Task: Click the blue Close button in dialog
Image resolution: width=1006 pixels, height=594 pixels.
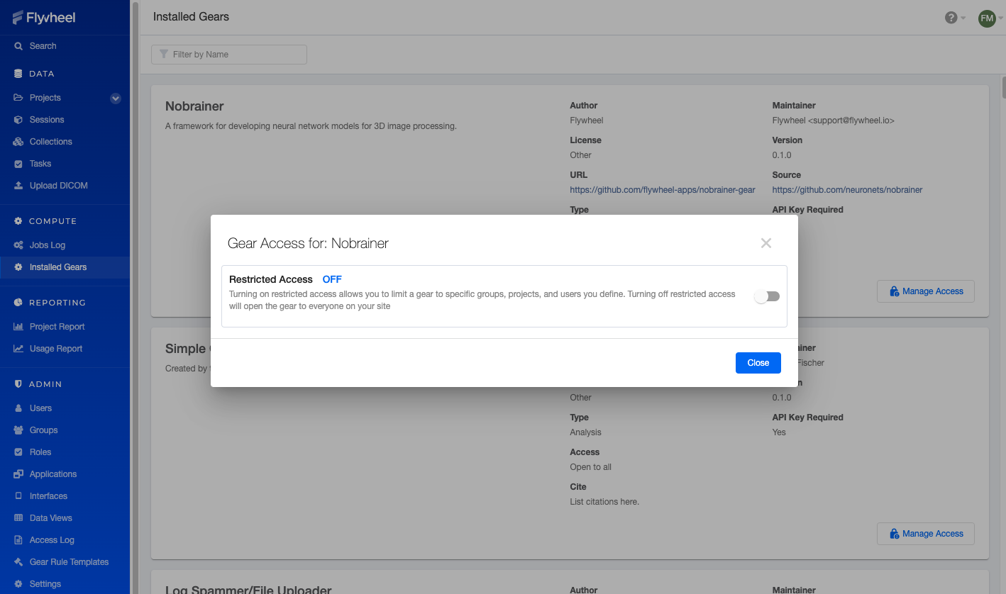Action: 758,363
